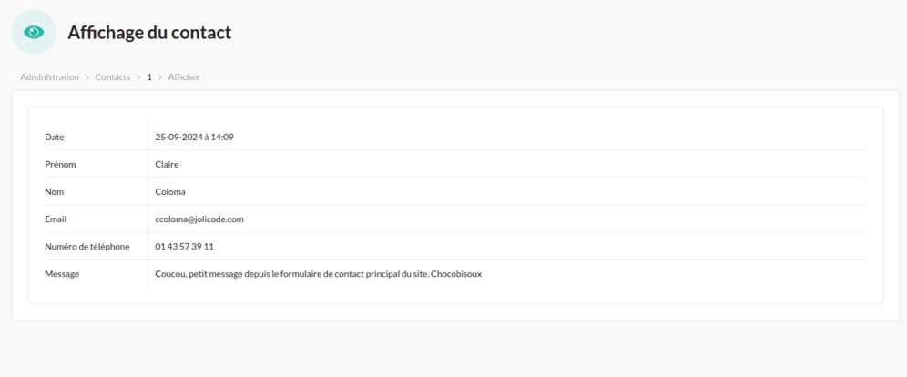907x377 pixels.
Task: Click the Numéro de téléphone label
Action: tap(87, 246)
